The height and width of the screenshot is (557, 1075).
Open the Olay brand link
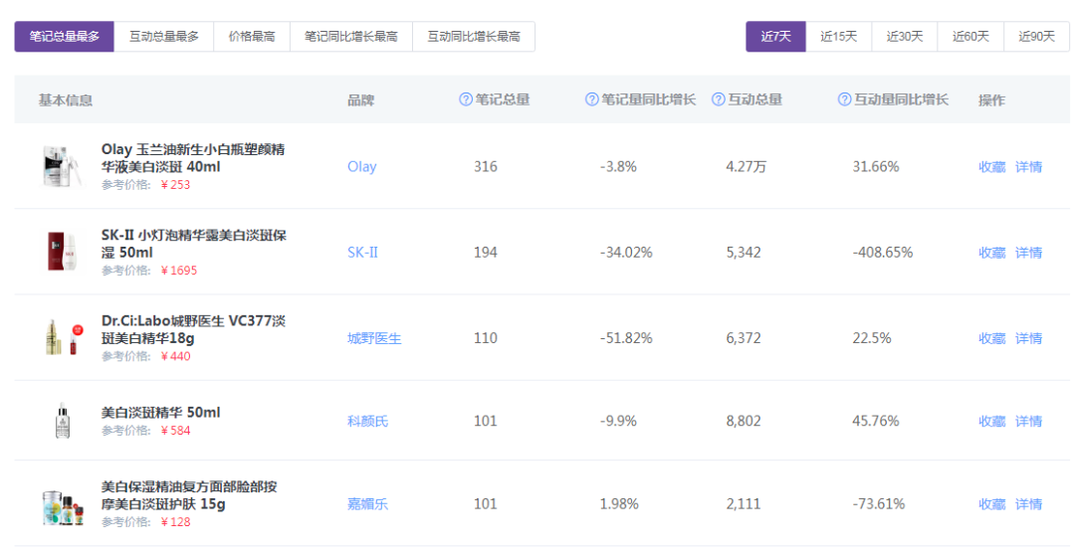[x=362, y=166]
